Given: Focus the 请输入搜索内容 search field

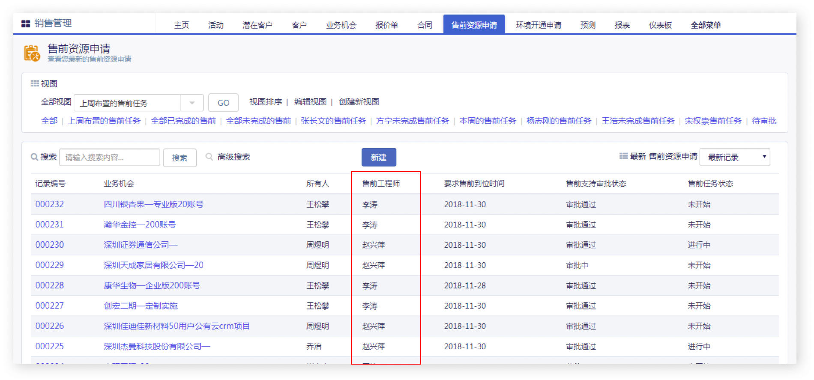Looking at the screenshot, I should click(x=110, y=157).
